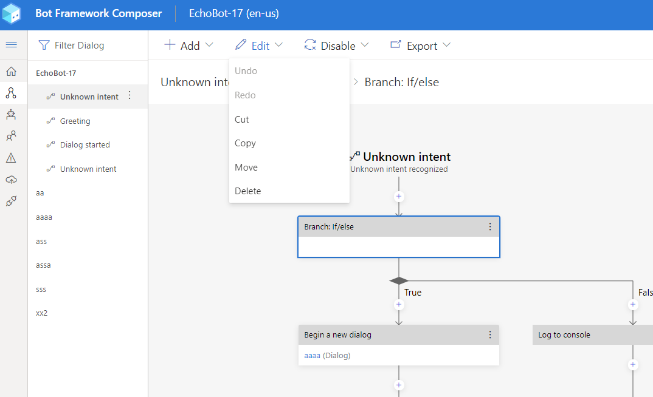Image resolution: width=653 pixels, height=397 pixels.
Task: Open the Skills plug icon in sidebar
Action: click(11, 201)
